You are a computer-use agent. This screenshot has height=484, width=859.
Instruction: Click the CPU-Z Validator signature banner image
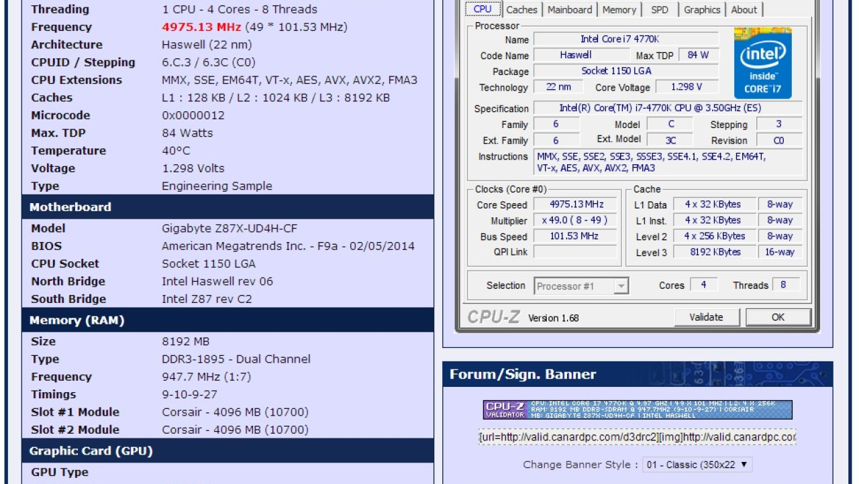638,410
